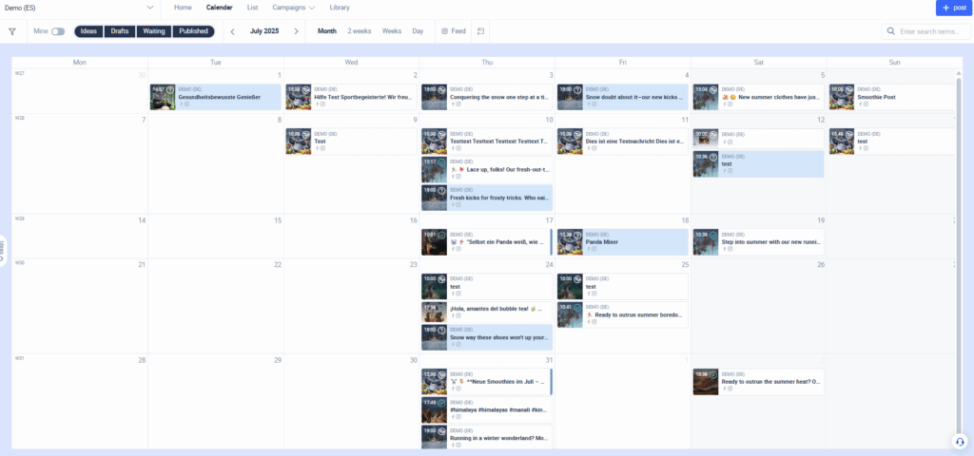Viewport: 974px width, 456px height.
Task: Toggle the Drafts status filter
Action: tap(120, 31)
